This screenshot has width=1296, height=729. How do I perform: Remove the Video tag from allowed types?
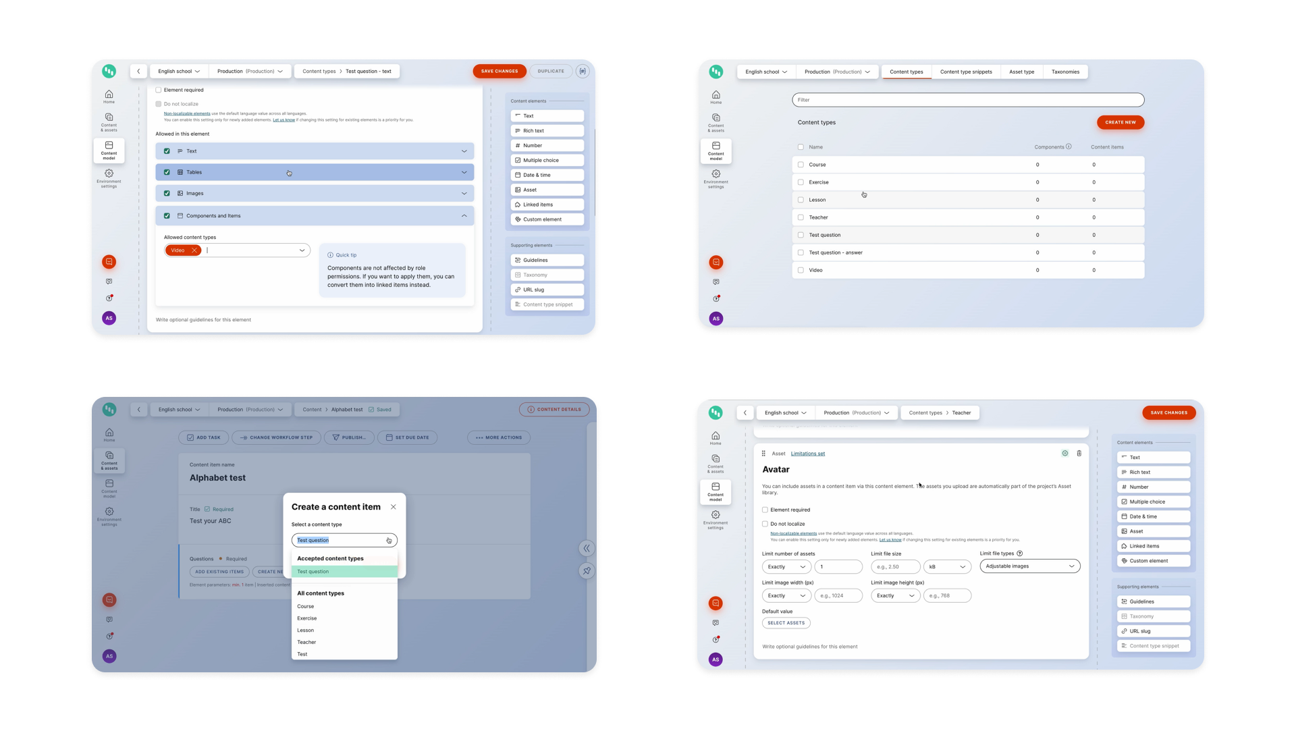click(194, 250)
